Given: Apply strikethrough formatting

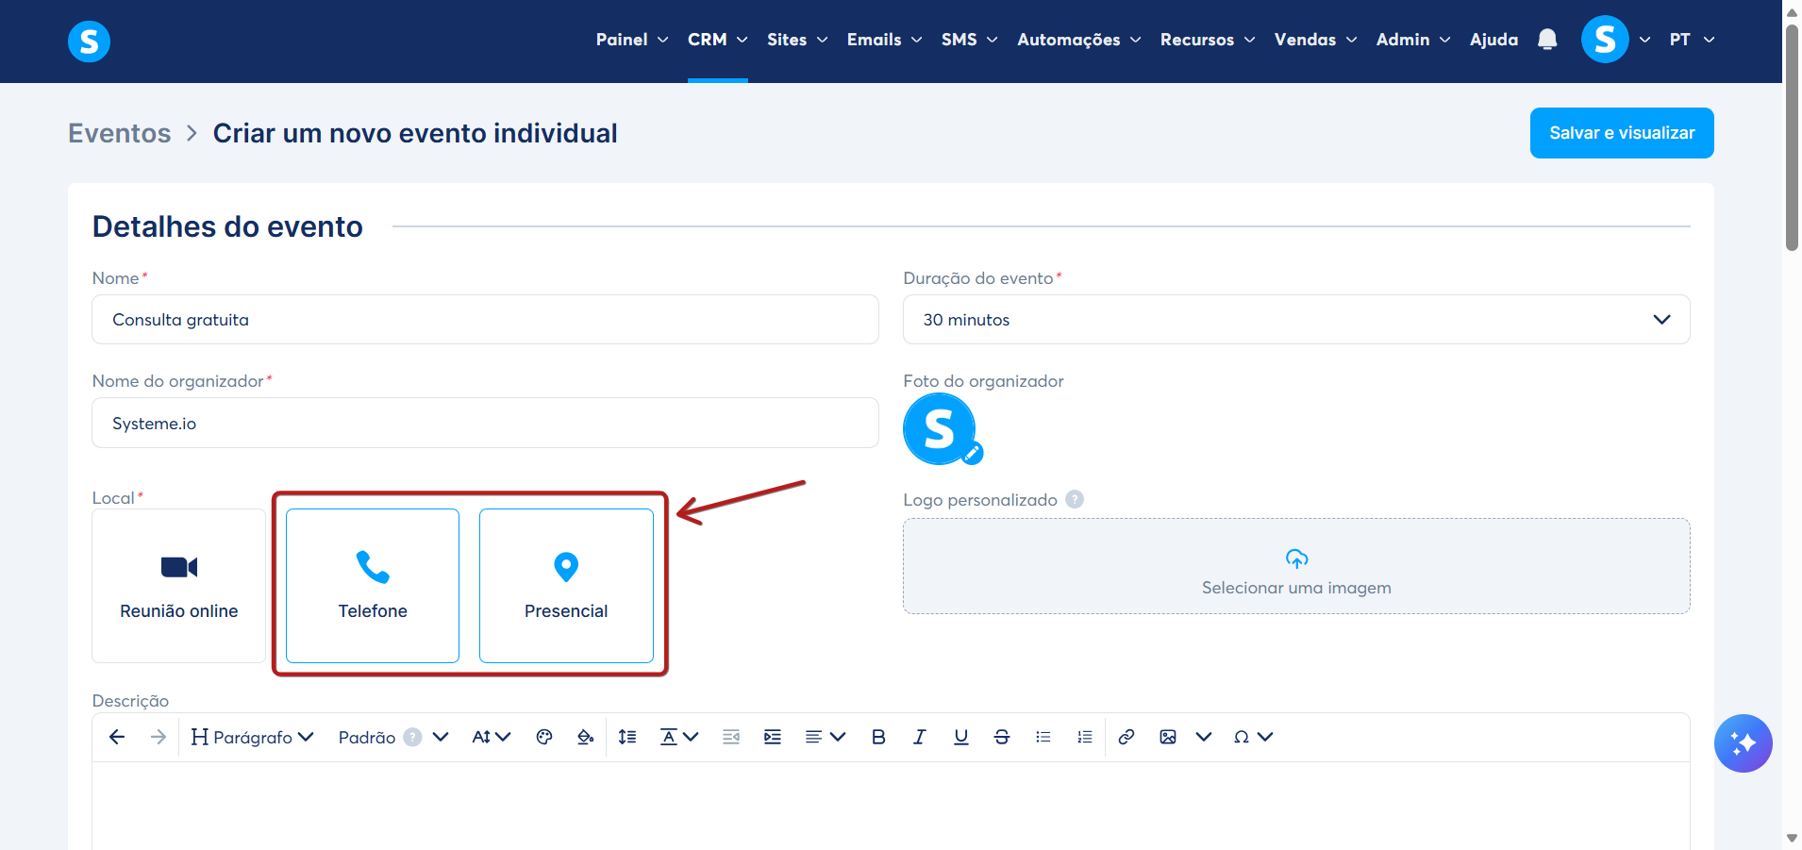Looking at the screenshot, I should click(x=1002, y=737).
